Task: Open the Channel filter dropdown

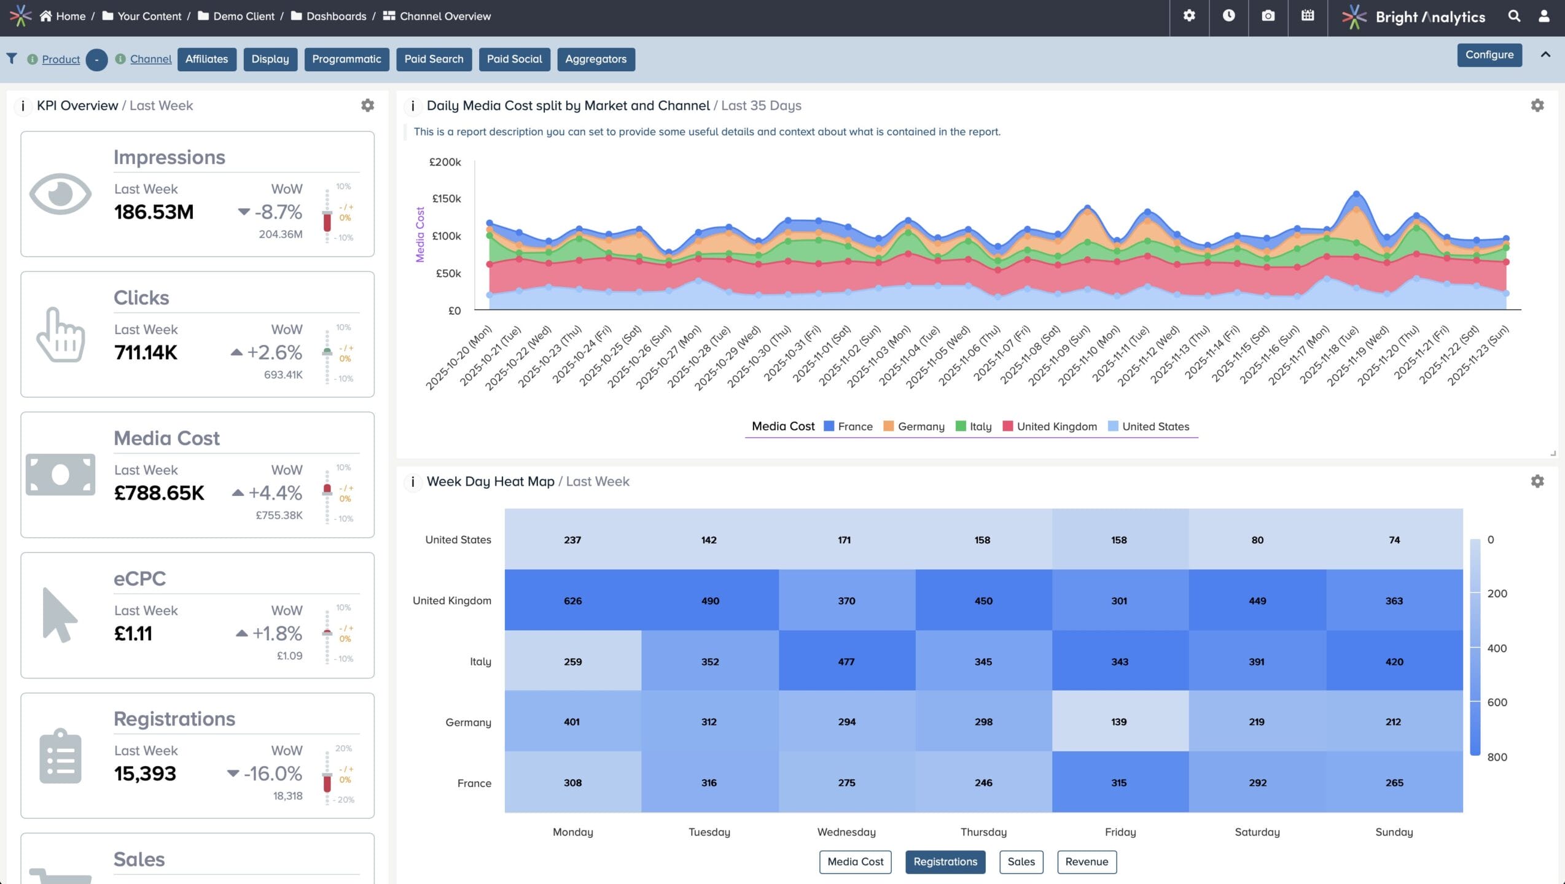Action: point(150,60)
